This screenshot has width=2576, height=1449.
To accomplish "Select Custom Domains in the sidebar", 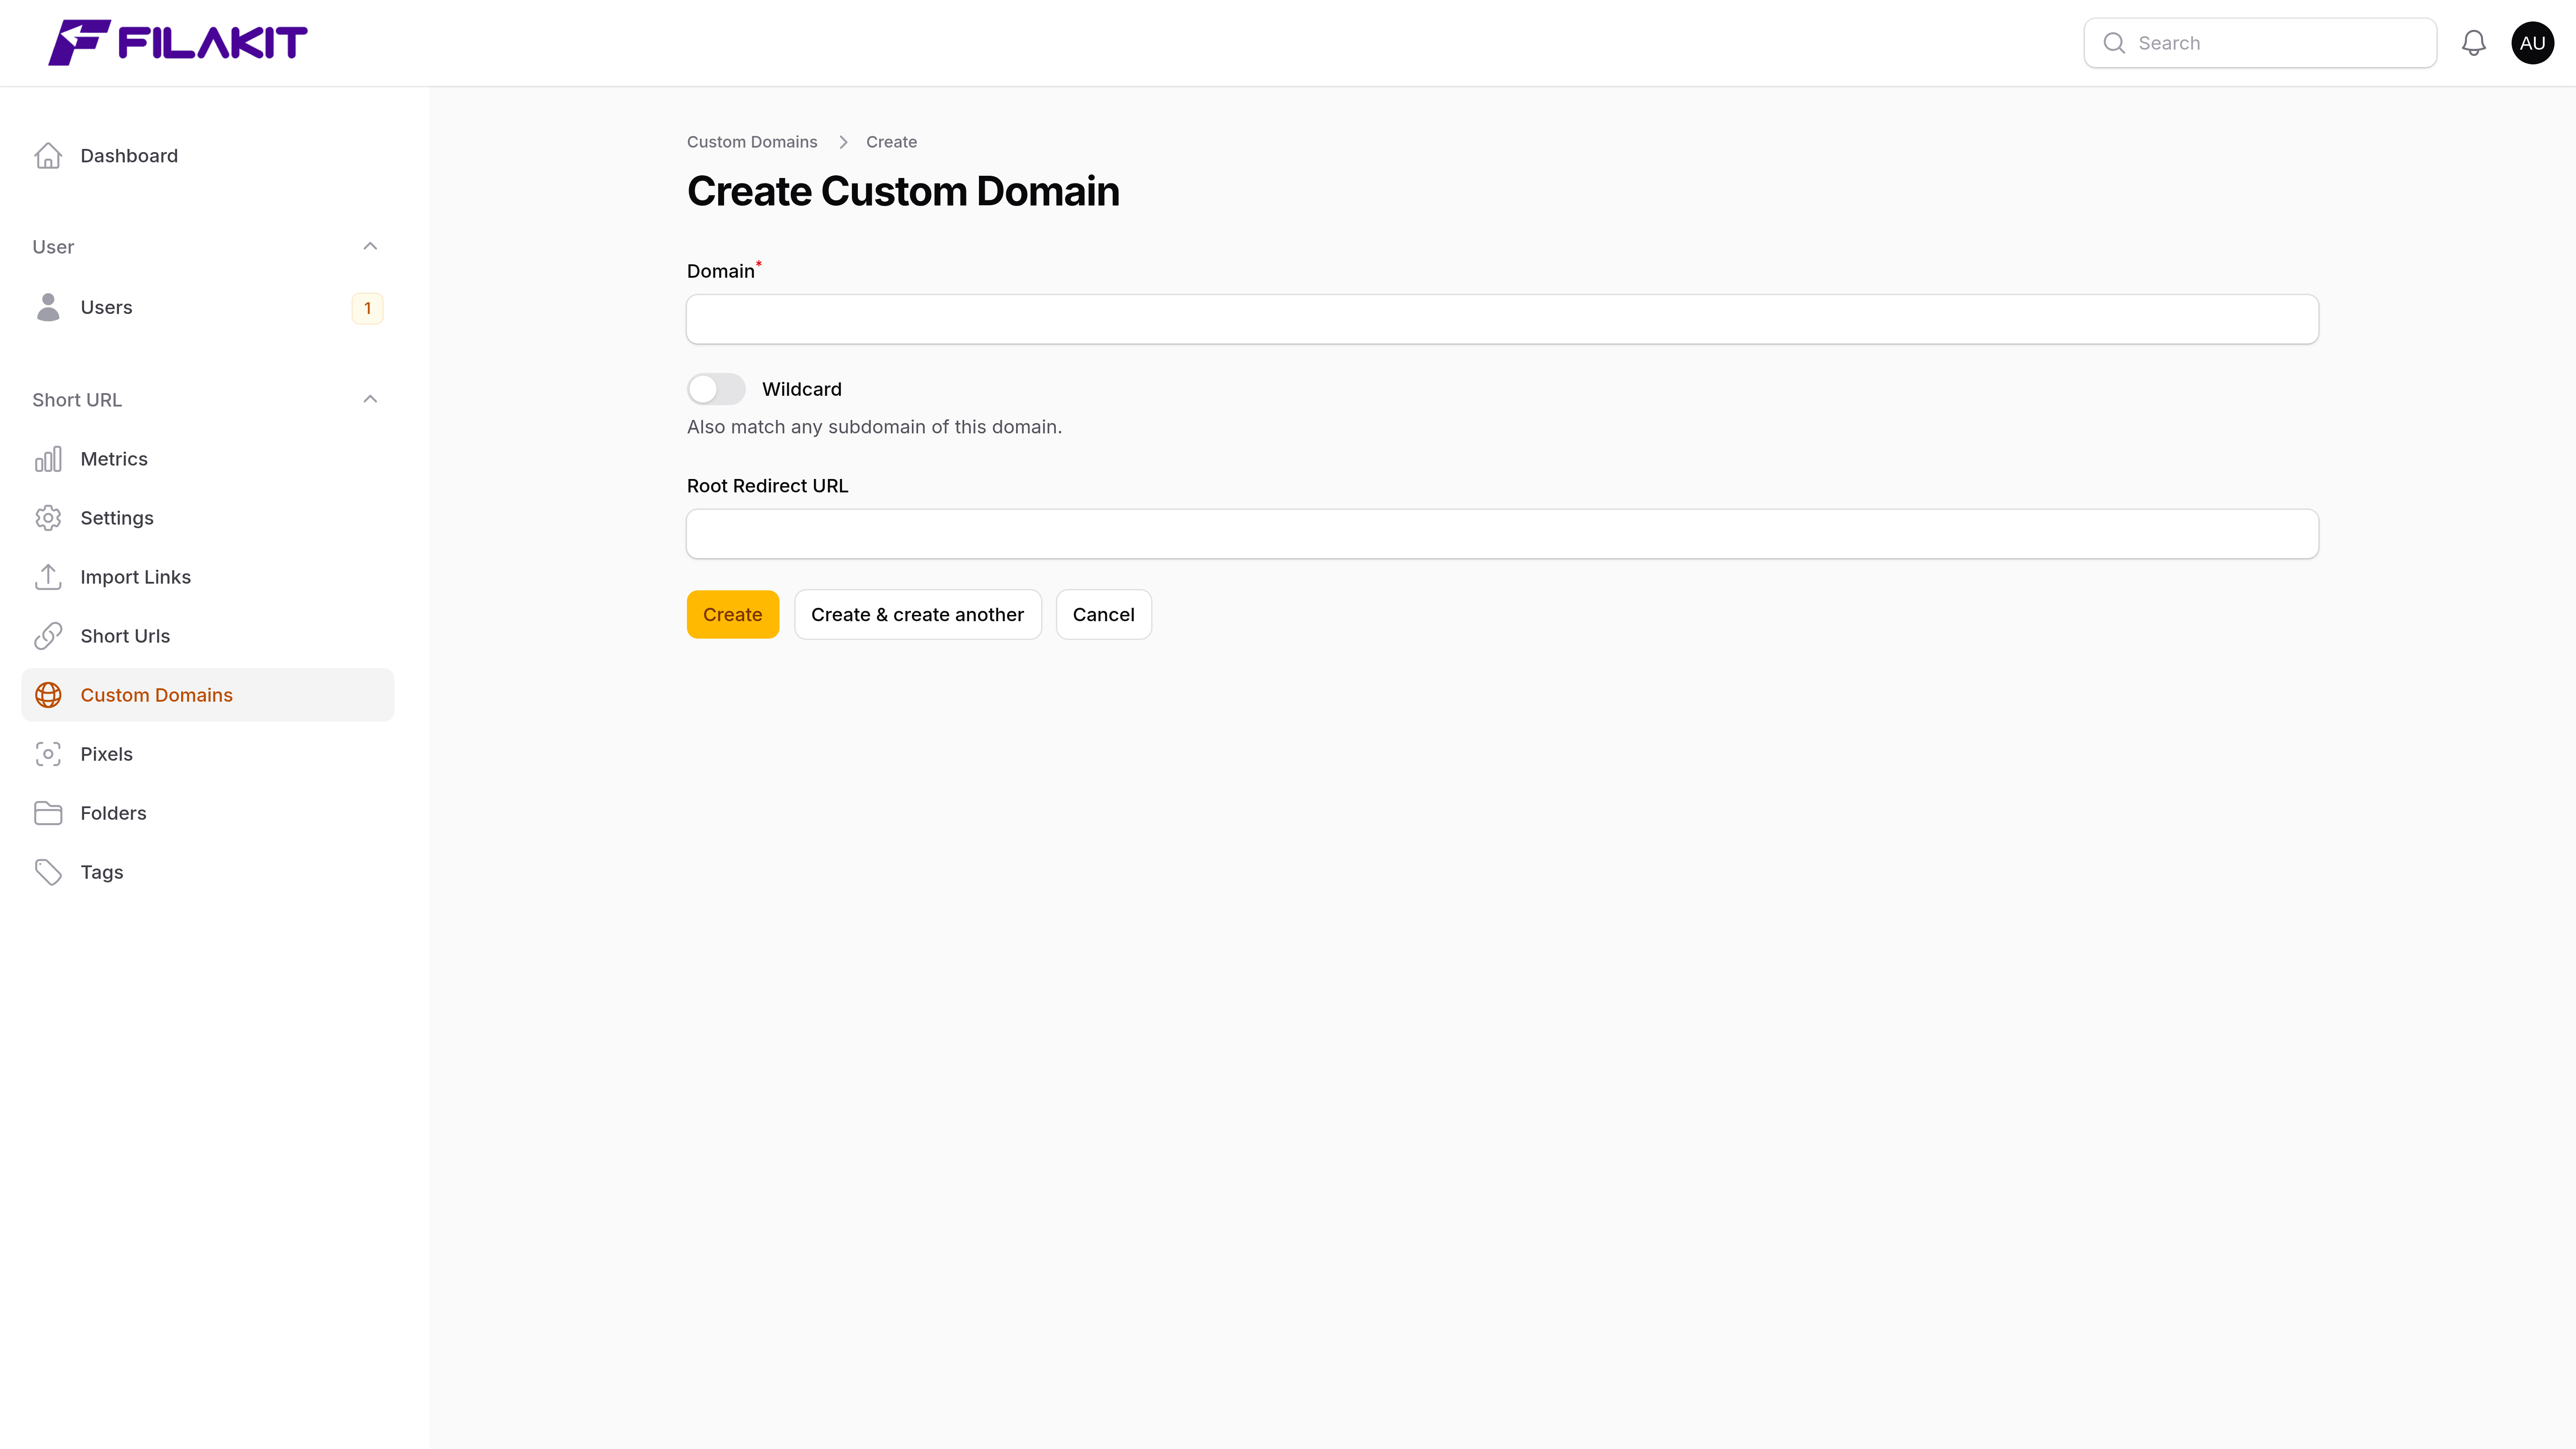I will [208, 695].
